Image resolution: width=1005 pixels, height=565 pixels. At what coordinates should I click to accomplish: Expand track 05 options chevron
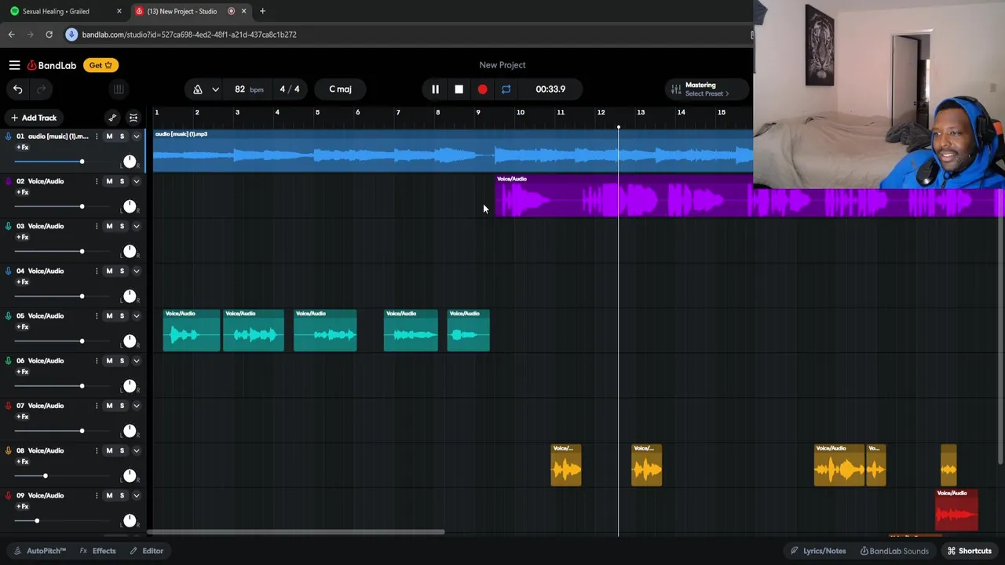tap(136, 316)
